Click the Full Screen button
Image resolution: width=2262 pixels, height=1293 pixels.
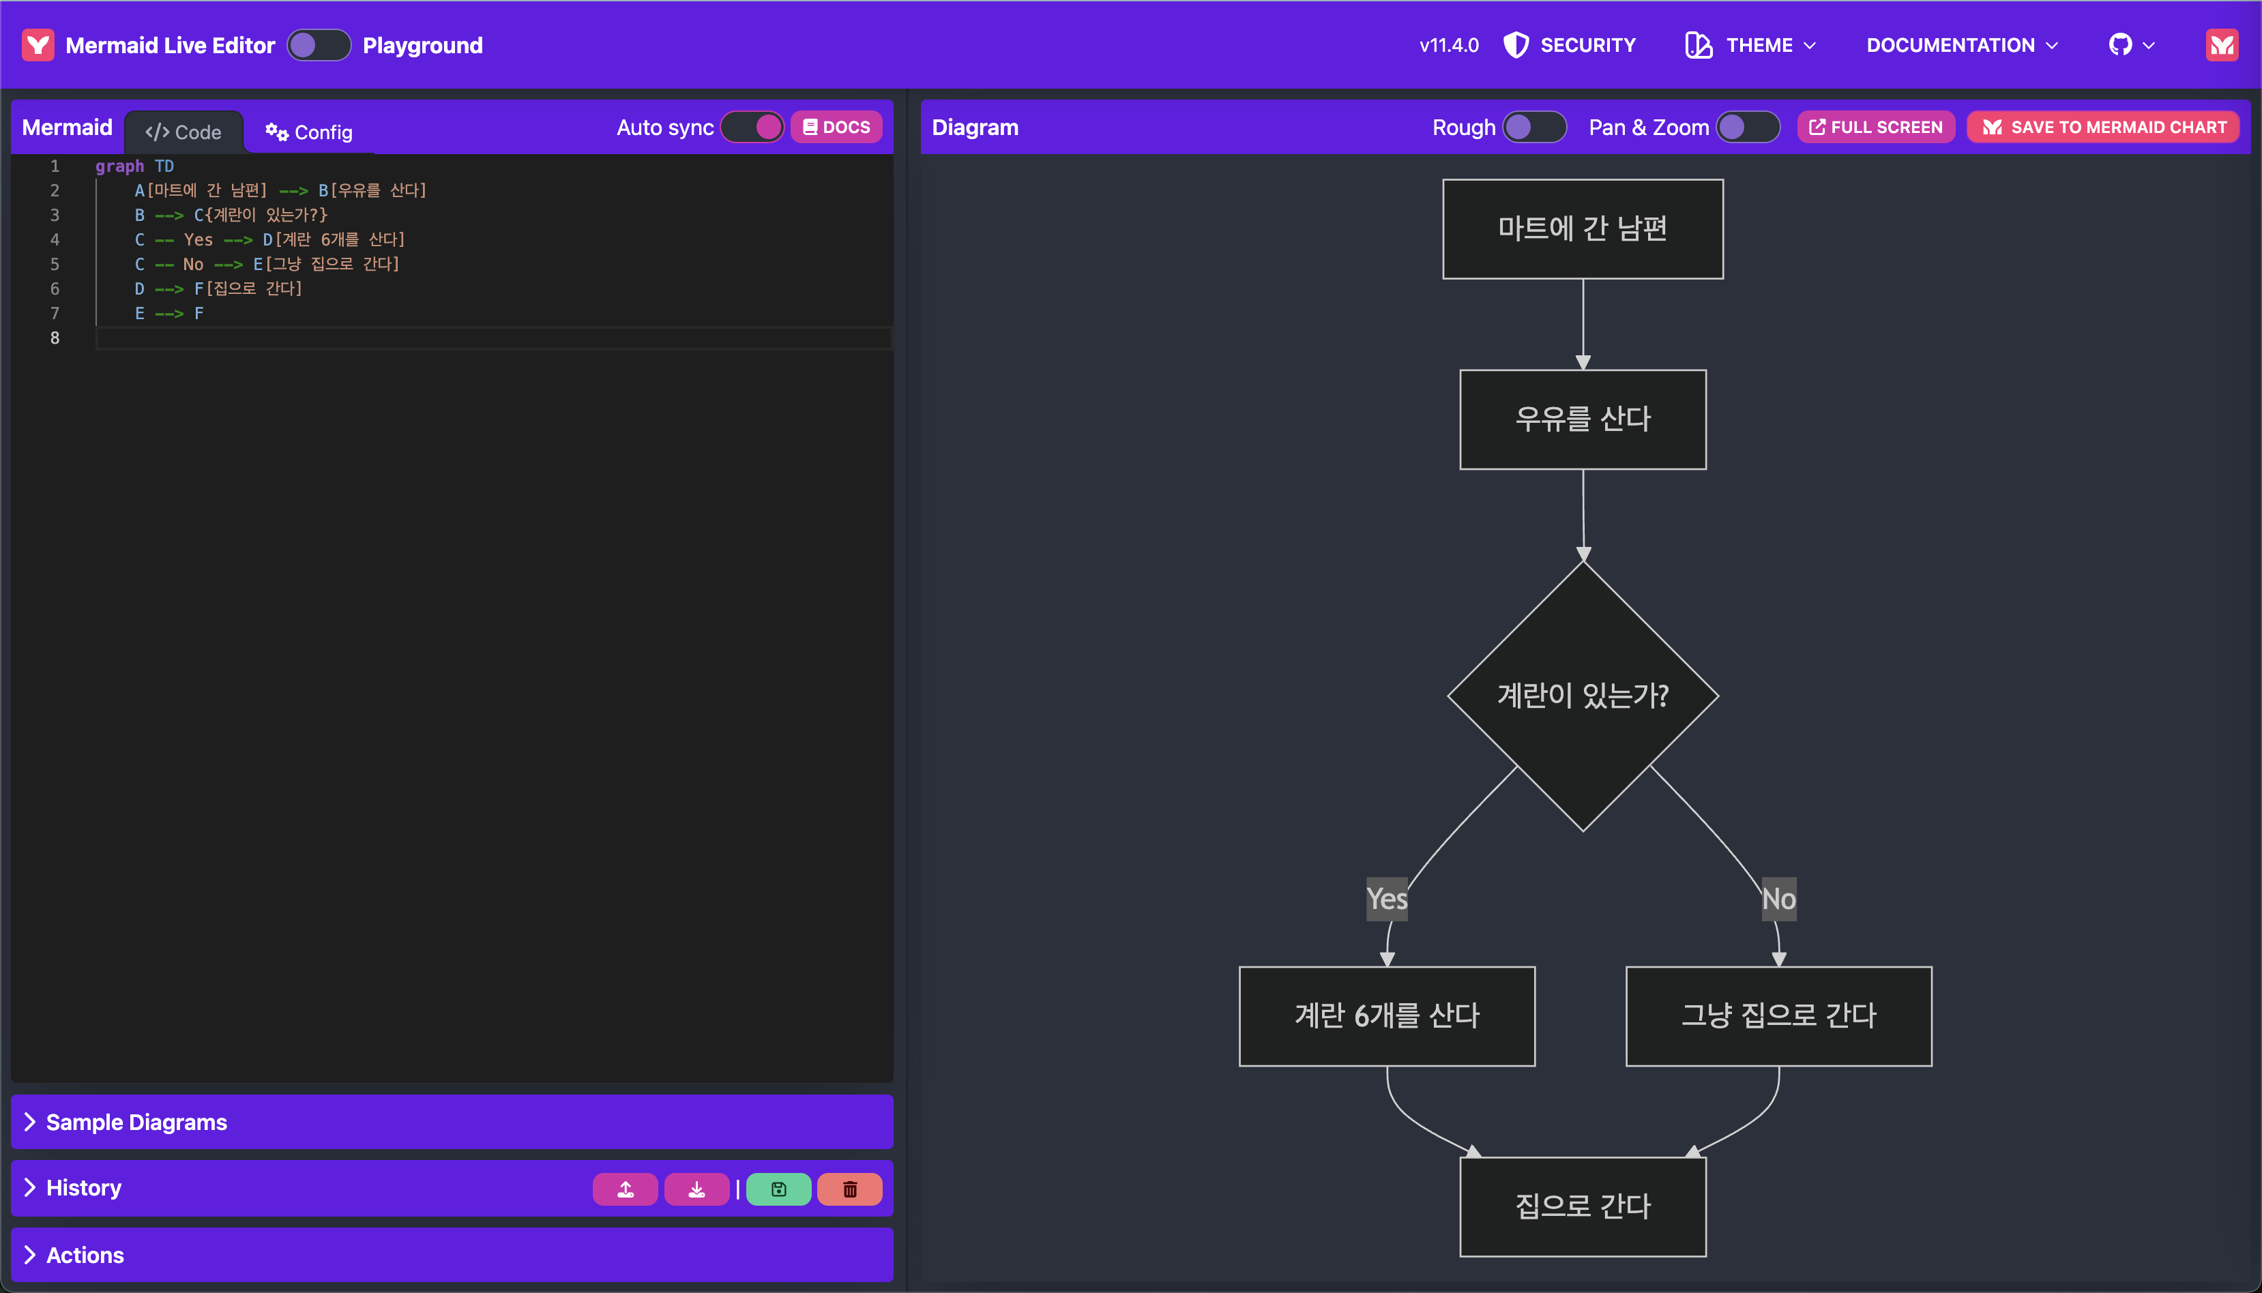(x=1876, y=127)
